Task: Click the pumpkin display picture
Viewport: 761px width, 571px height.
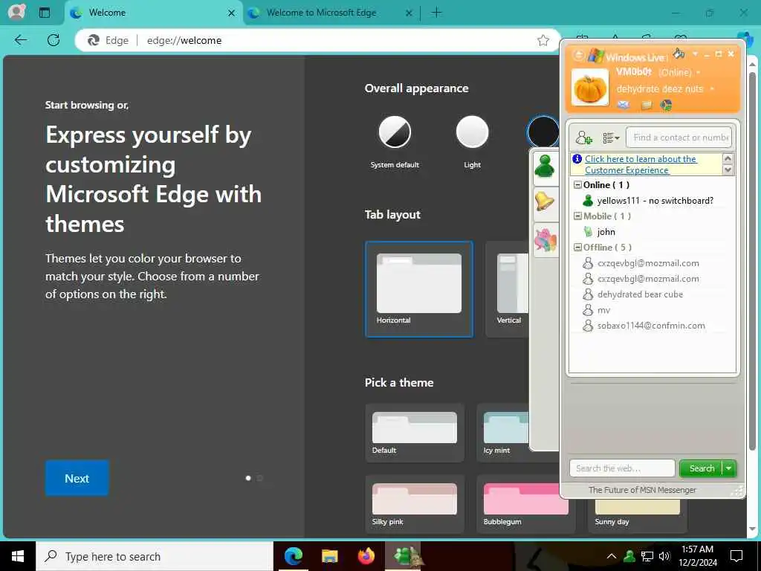Action: tap(589, 88)
